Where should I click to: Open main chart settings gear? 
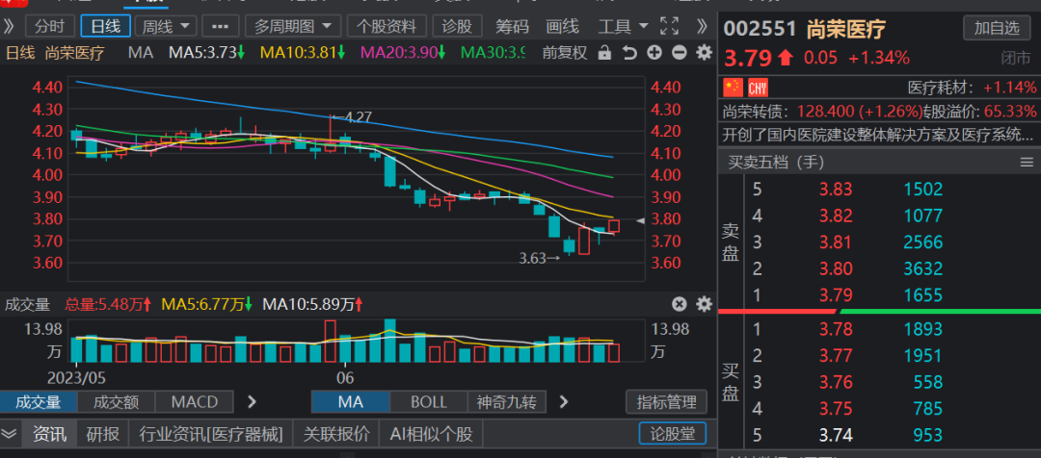click(704, 53)
